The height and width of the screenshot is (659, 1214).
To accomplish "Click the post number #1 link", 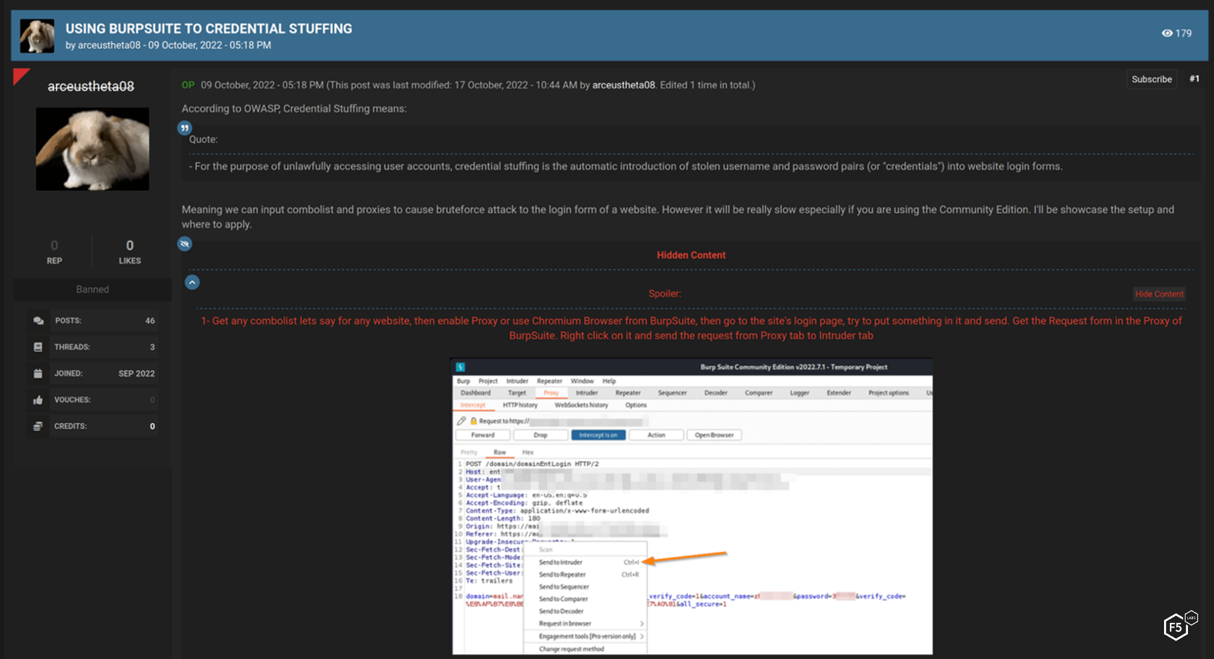I will 1194,79.
